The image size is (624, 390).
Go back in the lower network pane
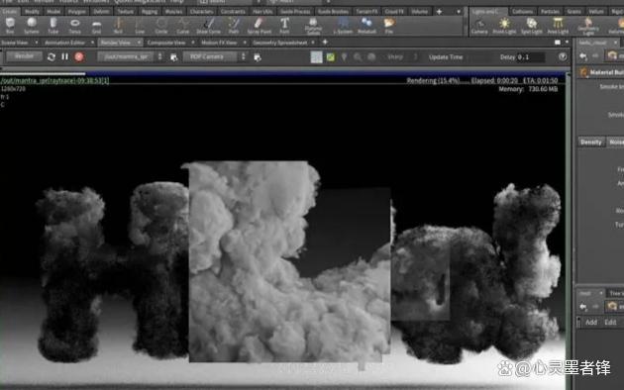[583, 307]
